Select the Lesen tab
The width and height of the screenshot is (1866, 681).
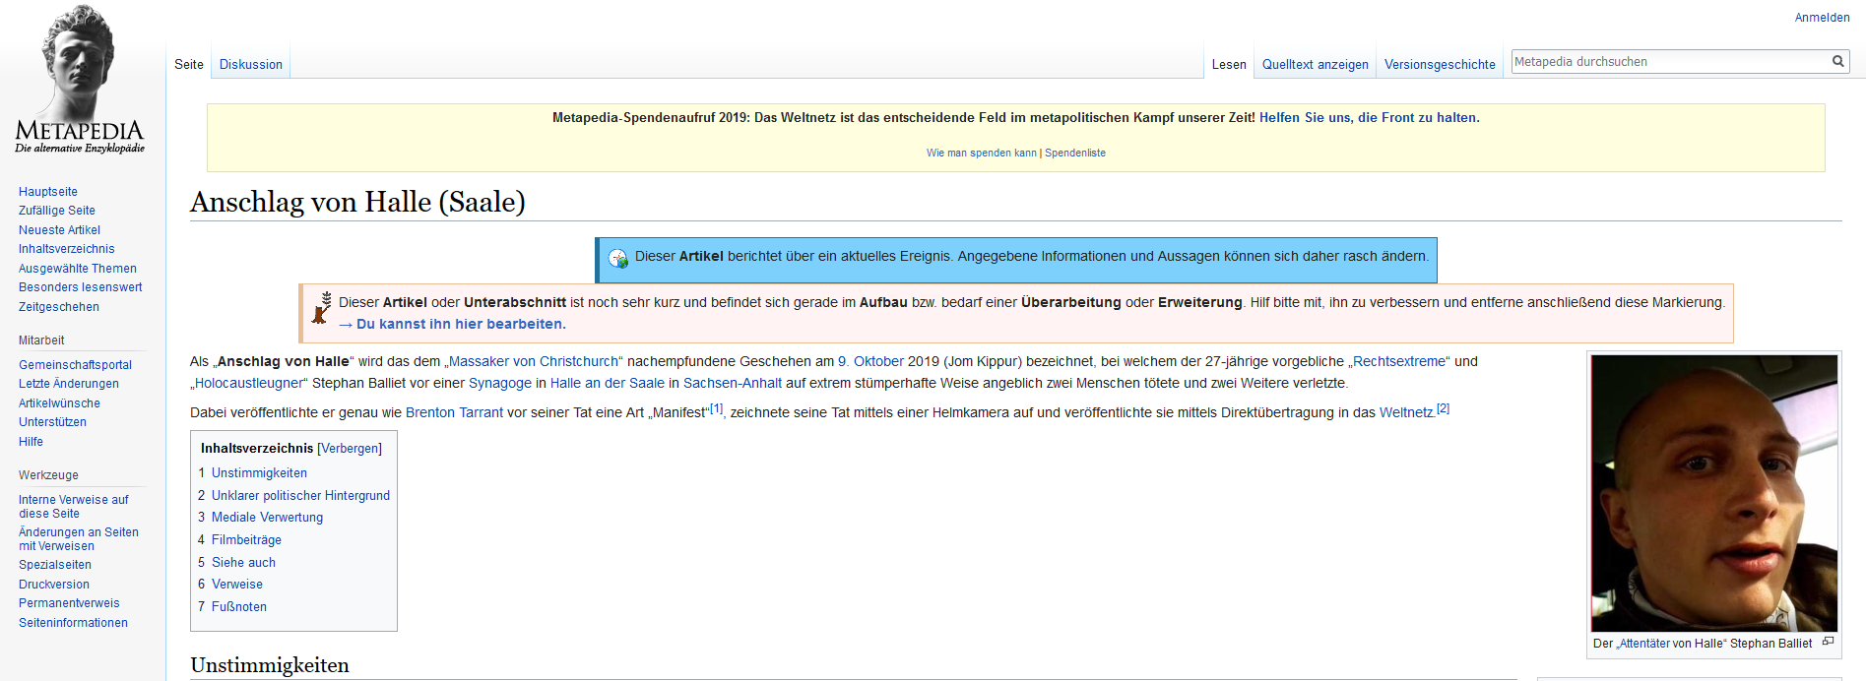(1229, 65)
